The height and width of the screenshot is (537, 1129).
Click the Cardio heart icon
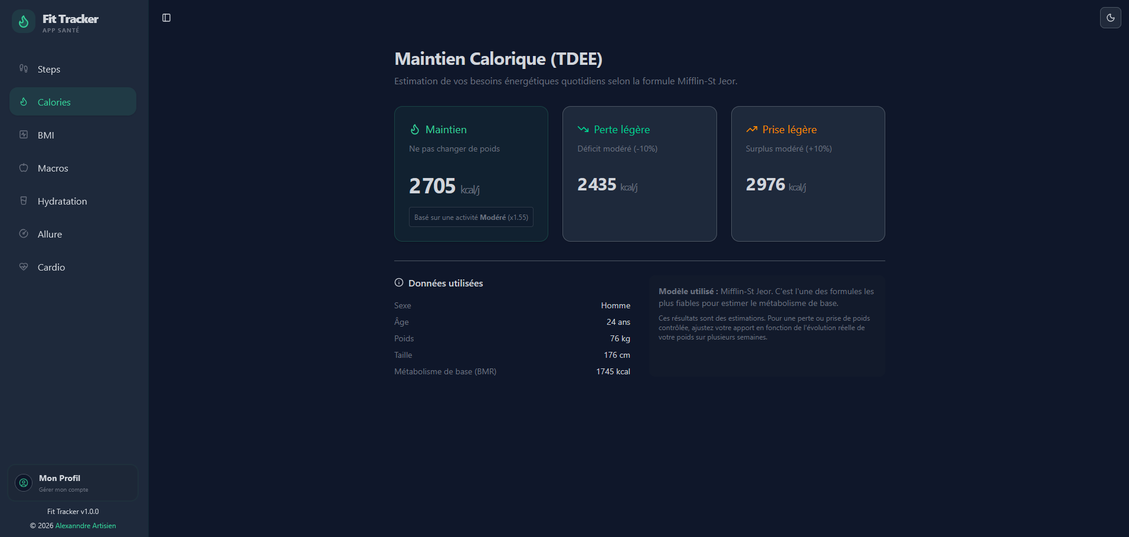[x=24, y=267]
